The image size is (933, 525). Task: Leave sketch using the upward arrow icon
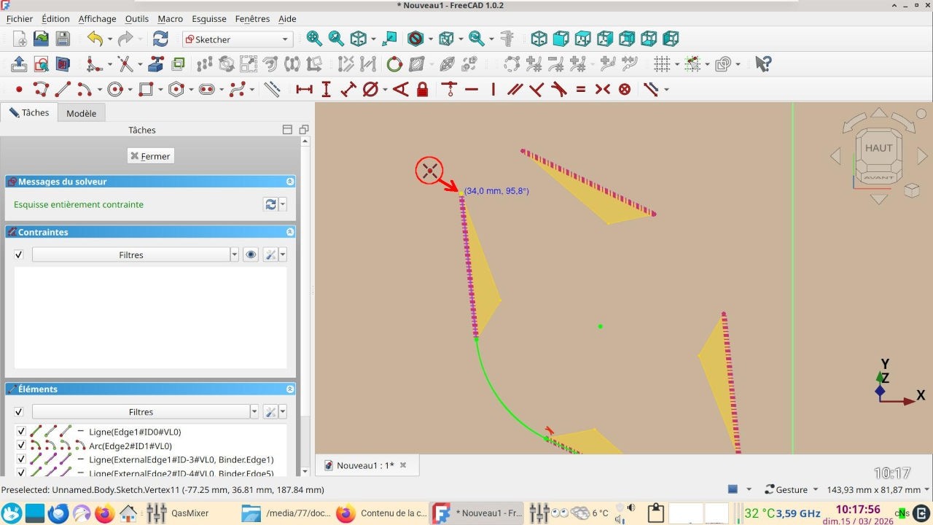[x=20, y=64]
